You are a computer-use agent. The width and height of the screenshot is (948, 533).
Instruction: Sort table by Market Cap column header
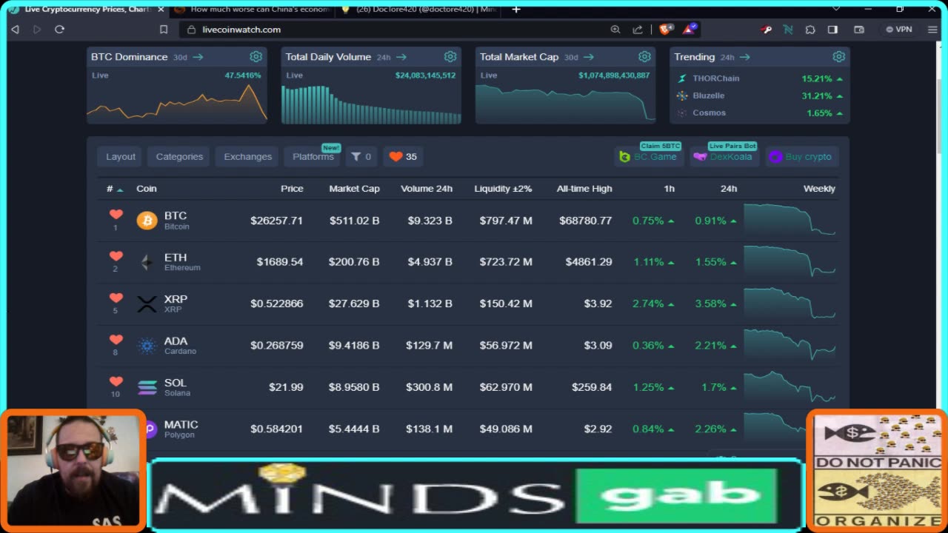point(354,189)
